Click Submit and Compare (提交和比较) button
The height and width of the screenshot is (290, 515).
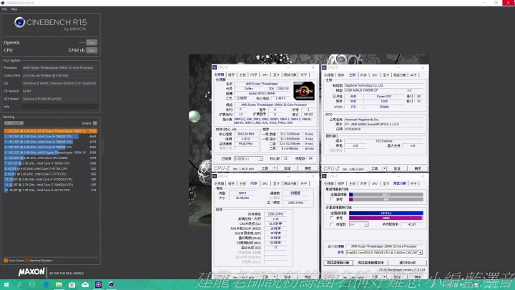(407, 263)
